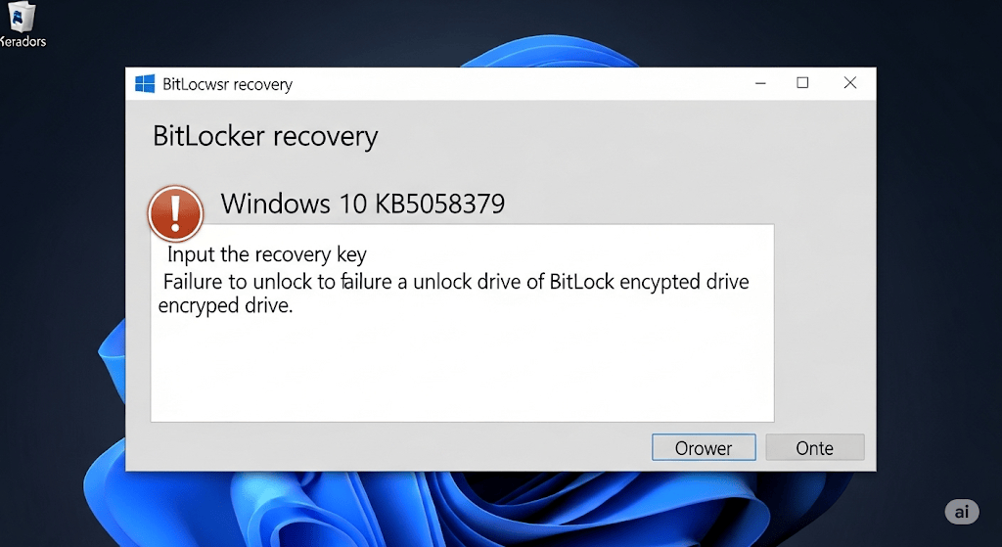Click the 'BitLocwsr recovery' title bar text
The image size is (1002, 547).
pos(227,84)
